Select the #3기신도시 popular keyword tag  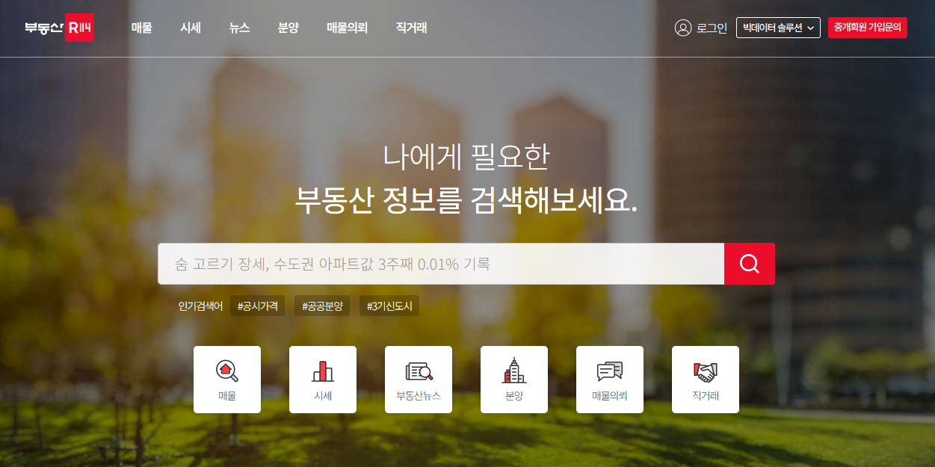[x=389, y=306]
